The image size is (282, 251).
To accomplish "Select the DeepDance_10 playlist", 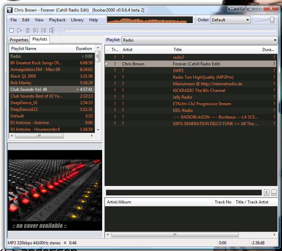I will pyautogui.click(x=52, y=103).
